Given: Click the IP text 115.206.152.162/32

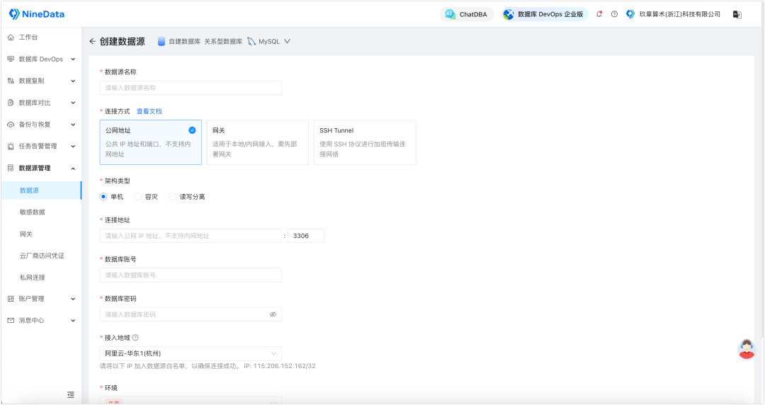Looking at the screenshot, I should pyautogui.click(x=285, y=366).
